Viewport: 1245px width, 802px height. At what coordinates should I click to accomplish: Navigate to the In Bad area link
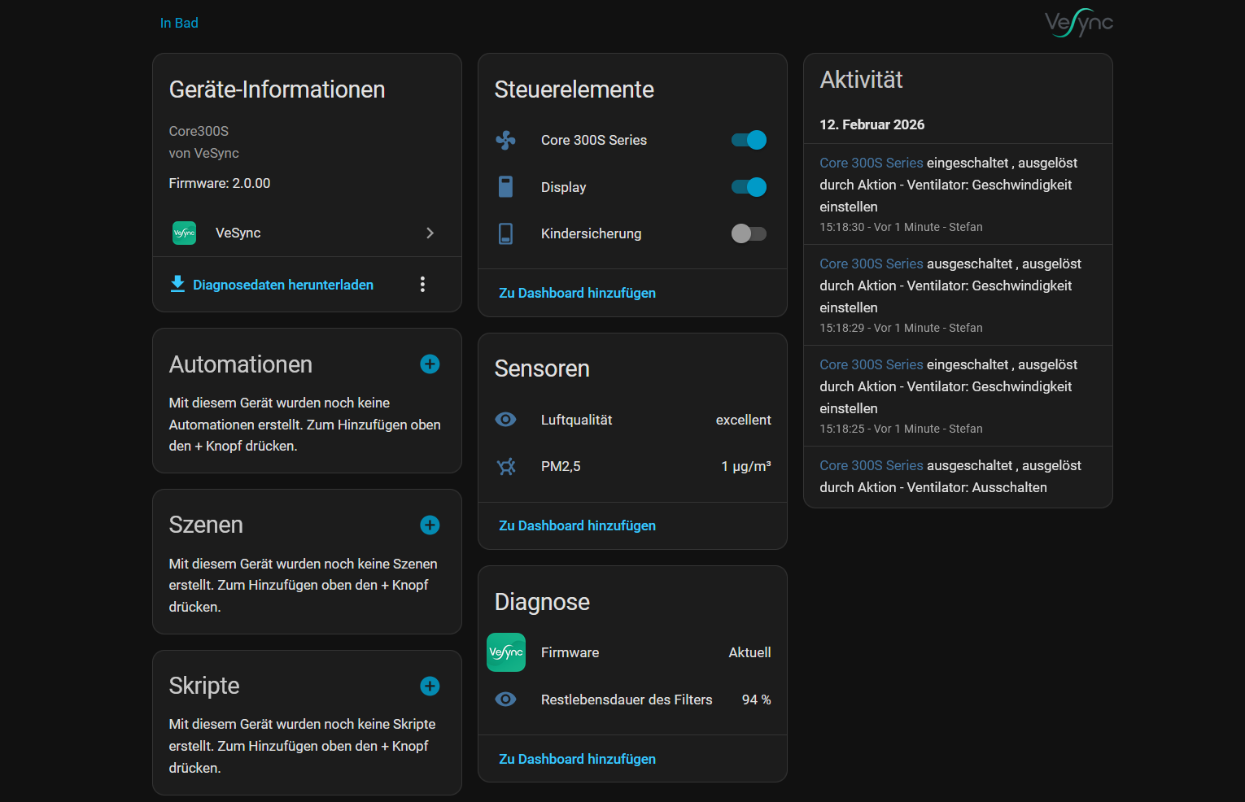(x=179, y=23)
